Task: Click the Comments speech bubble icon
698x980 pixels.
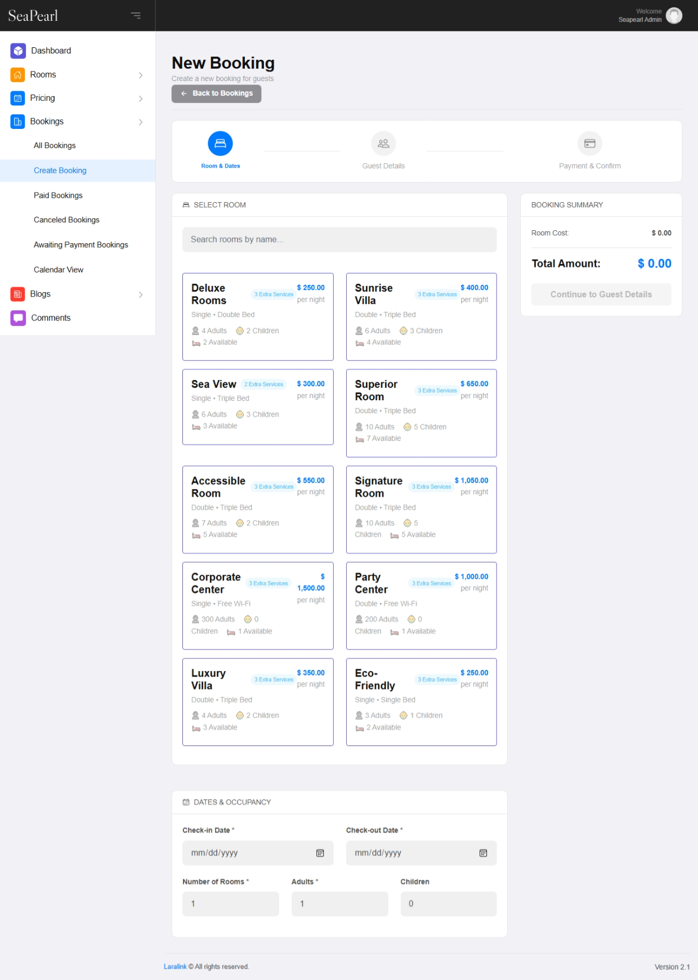Action: 18,318
